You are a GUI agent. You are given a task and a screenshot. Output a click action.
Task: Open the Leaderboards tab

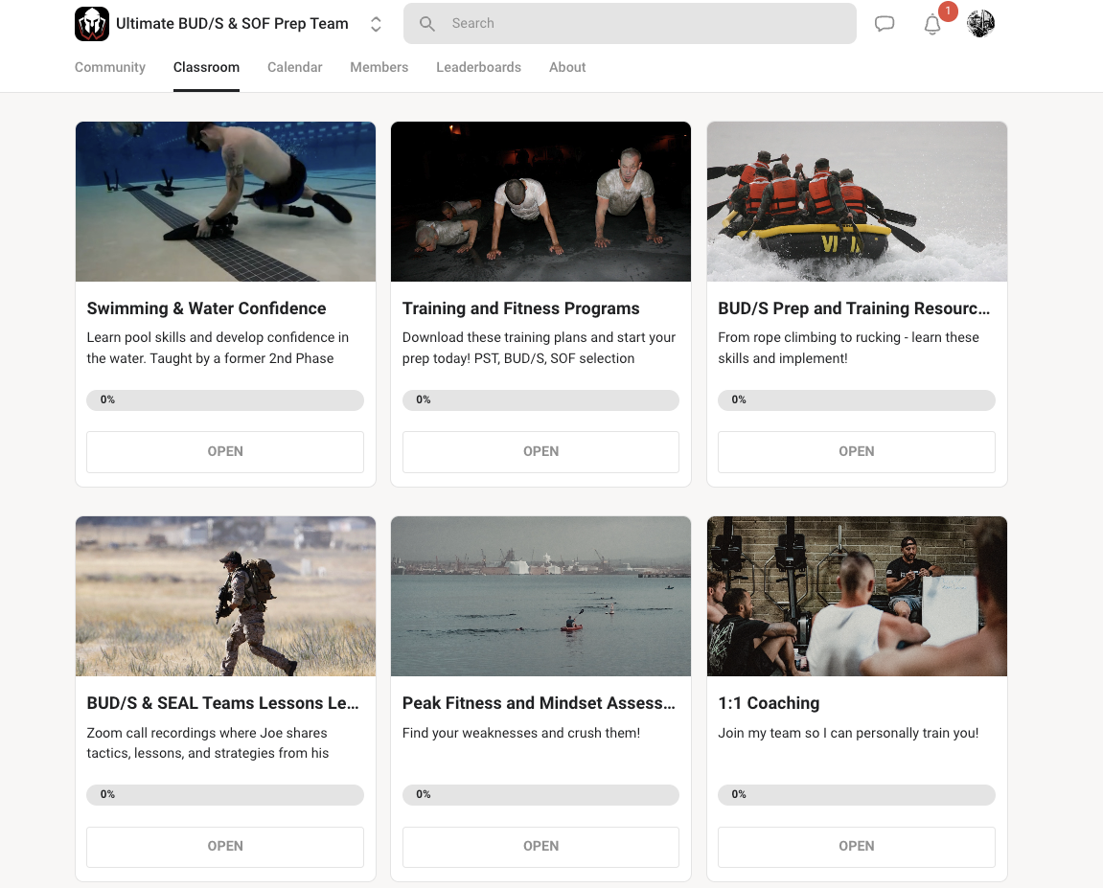point(478,67)
